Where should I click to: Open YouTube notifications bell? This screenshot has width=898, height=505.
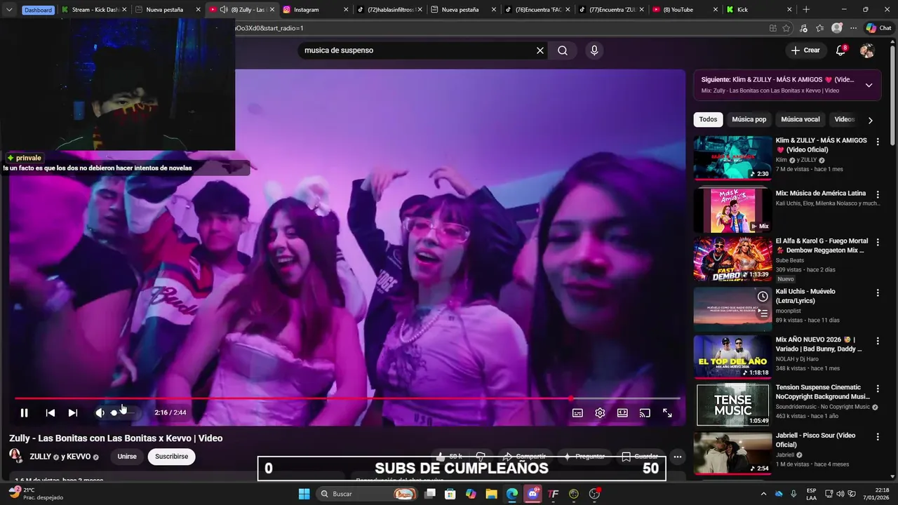[840, 50]
